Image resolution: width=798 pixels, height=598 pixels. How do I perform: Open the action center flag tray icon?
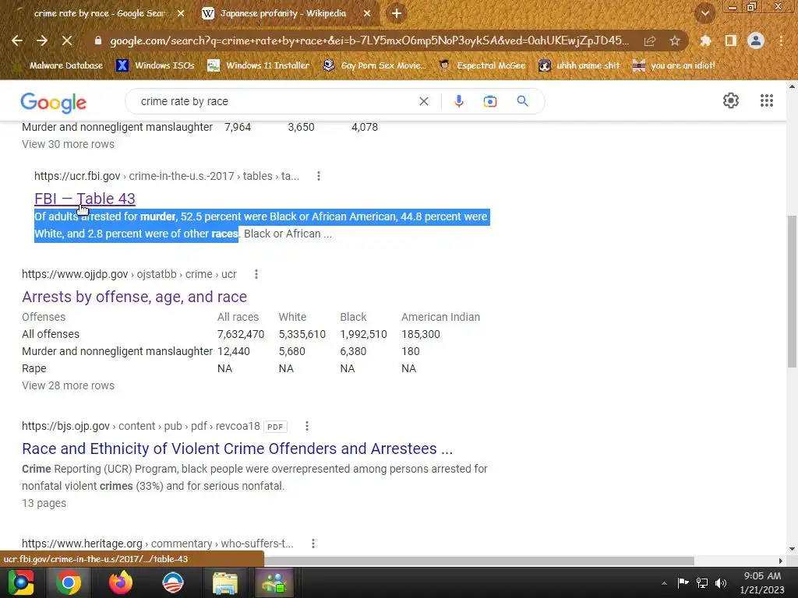tap(683, 582)
